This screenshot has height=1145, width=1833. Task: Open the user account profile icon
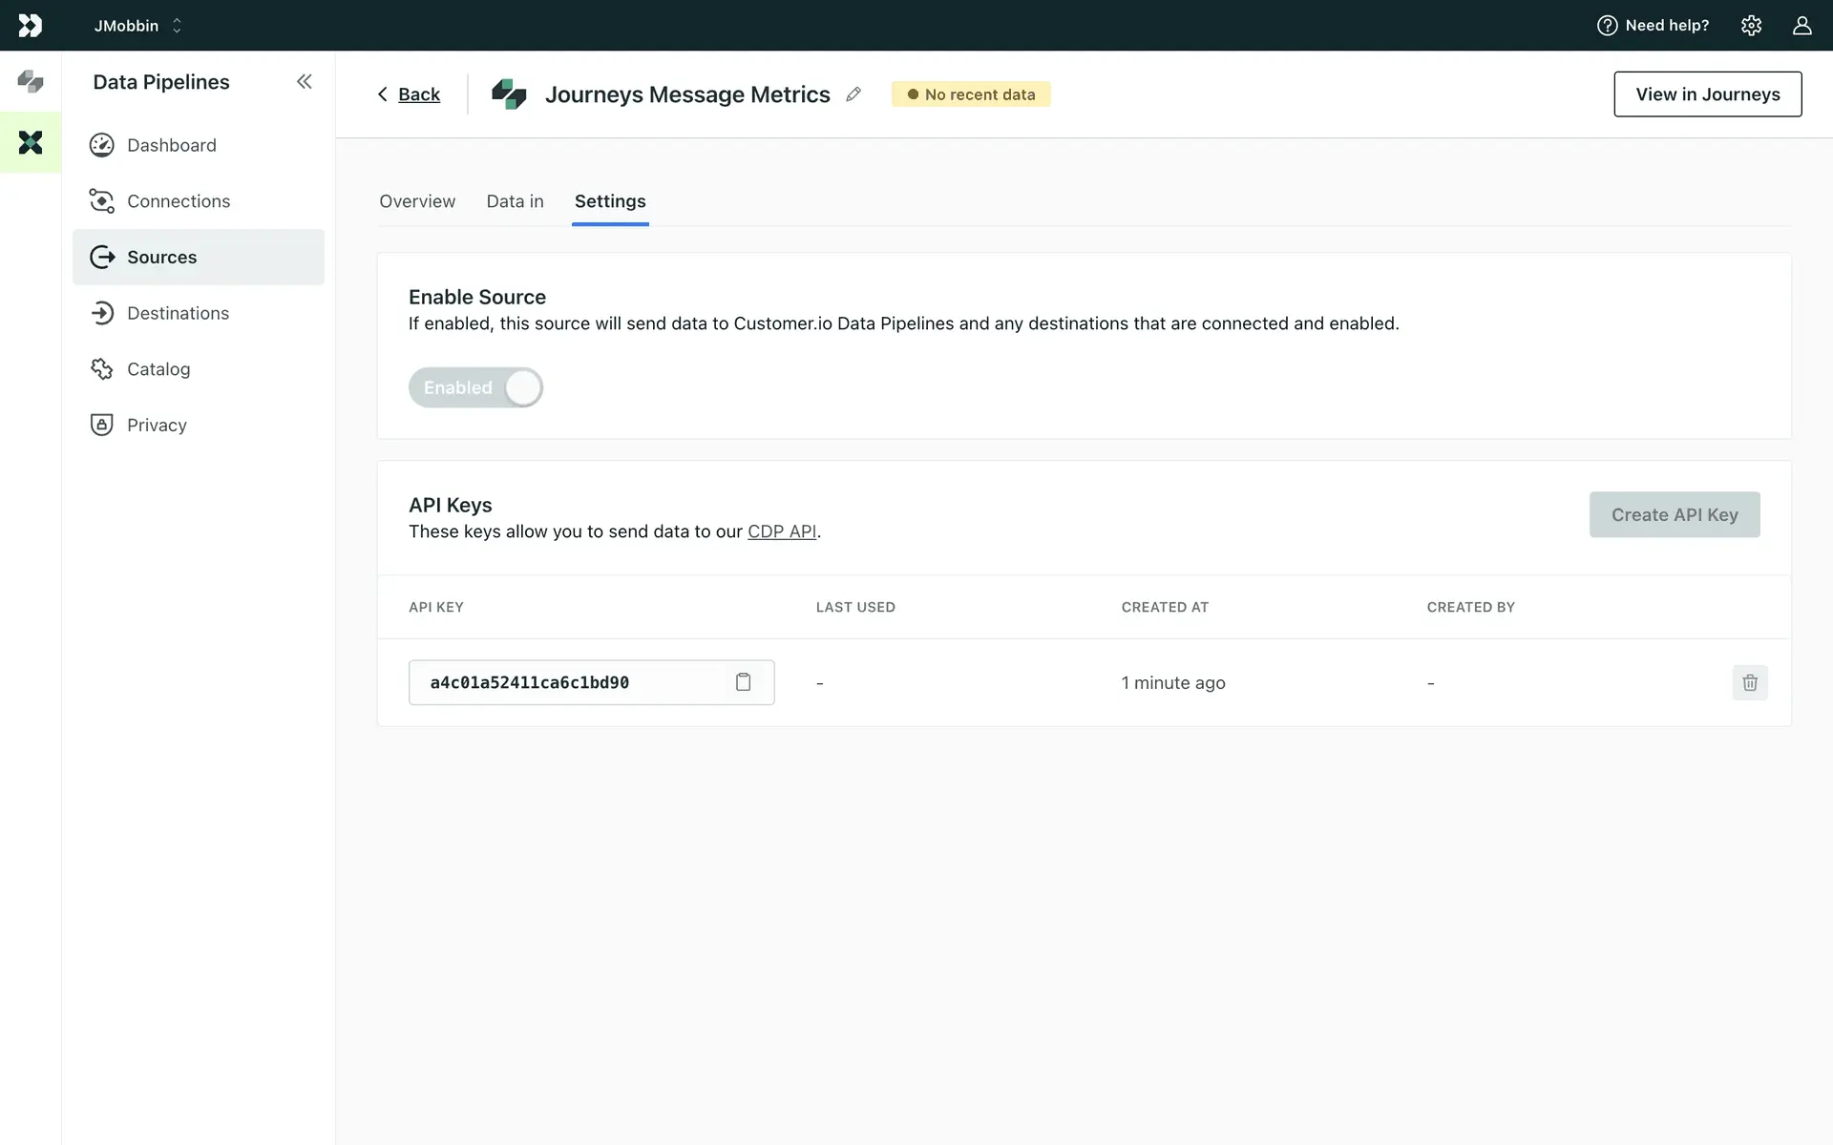click(x=1801, y=26)
